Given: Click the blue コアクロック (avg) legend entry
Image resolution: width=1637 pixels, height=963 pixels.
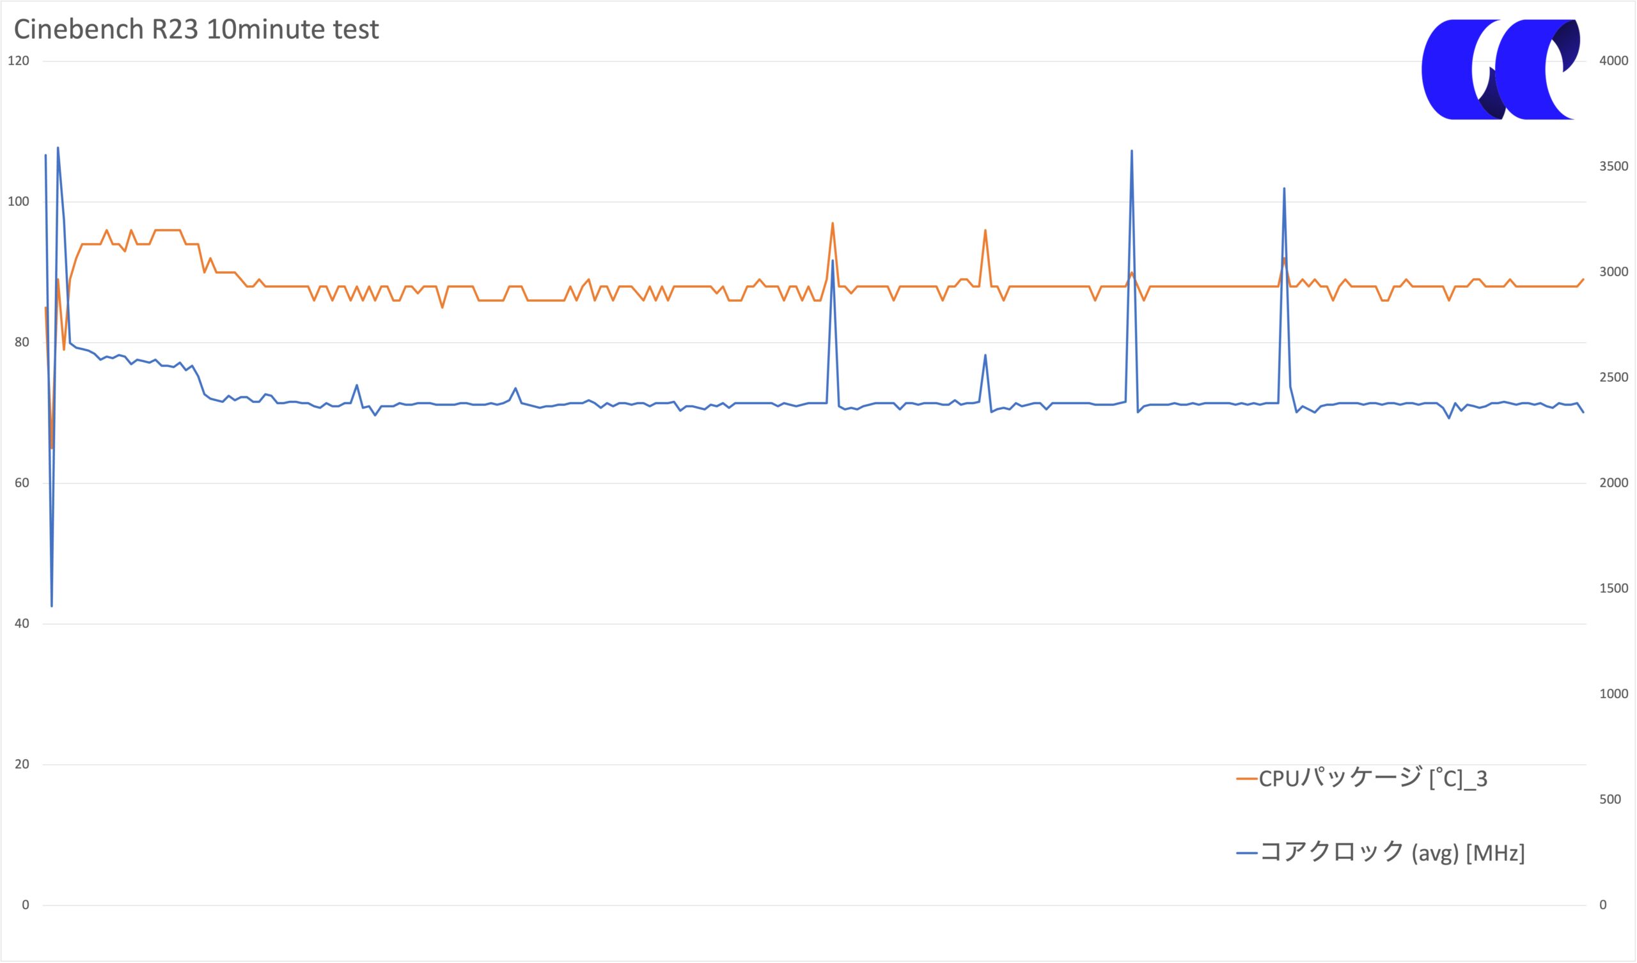Looking at the screenshot, I should (1381, 852).
